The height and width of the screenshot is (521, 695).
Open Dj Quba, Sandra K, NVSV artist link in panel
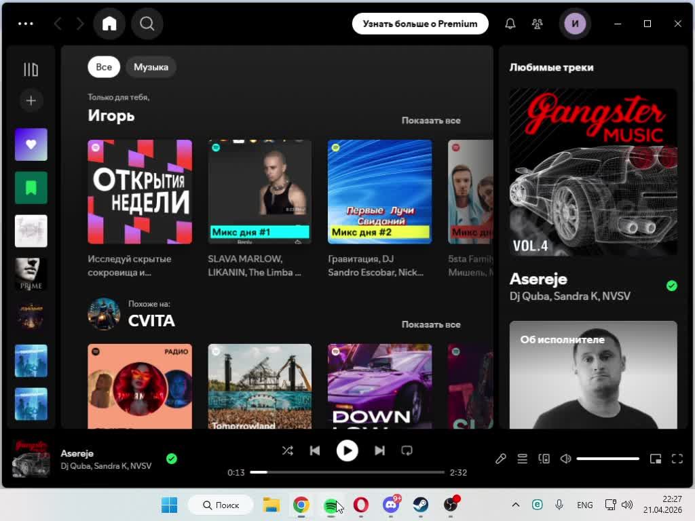point(569,296)
